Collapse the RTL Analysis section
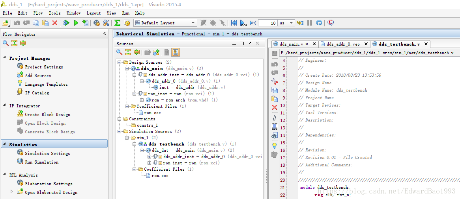This screenshot has height=199, width=460. click(x=5, y=174)
